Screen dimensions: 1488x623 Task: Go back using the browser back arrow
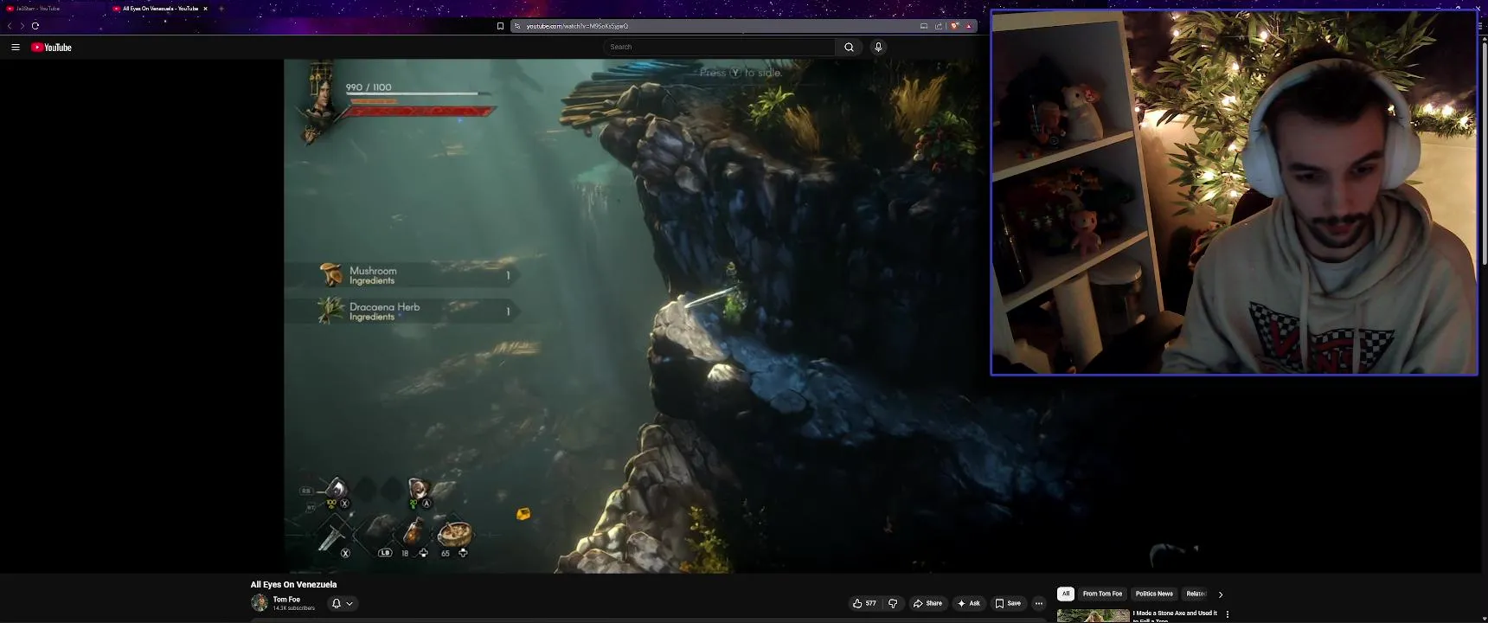tap(10, 26)
